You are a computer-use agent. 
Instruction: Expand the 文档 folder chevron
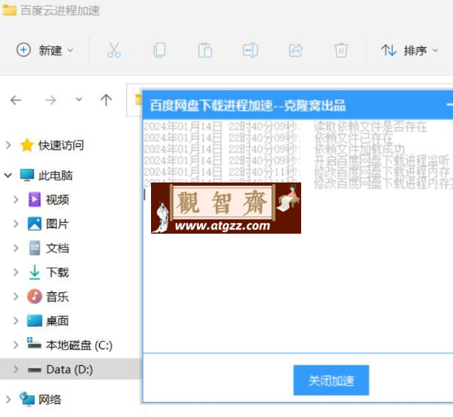pos(16,248)
